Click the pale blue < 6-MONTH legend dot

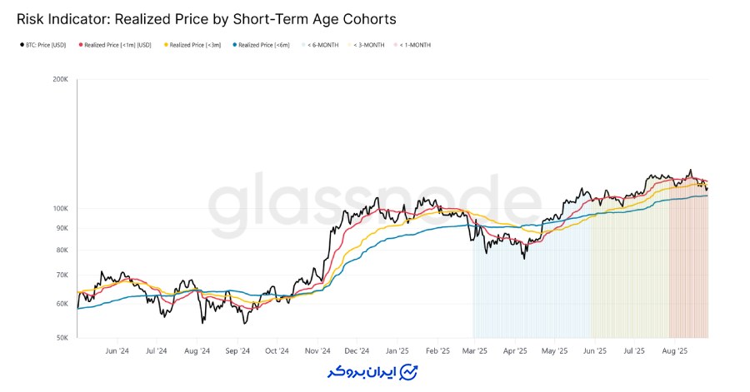304,45
